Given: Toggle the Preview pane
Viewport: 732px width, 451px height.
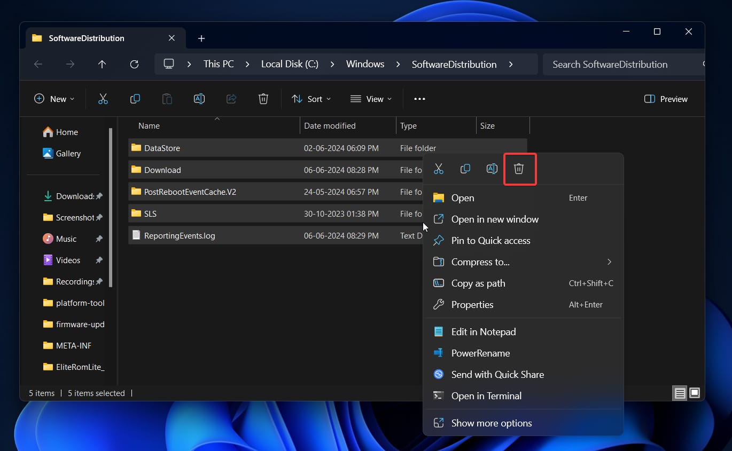Looking at the screenshot, I should click(666, 99).
